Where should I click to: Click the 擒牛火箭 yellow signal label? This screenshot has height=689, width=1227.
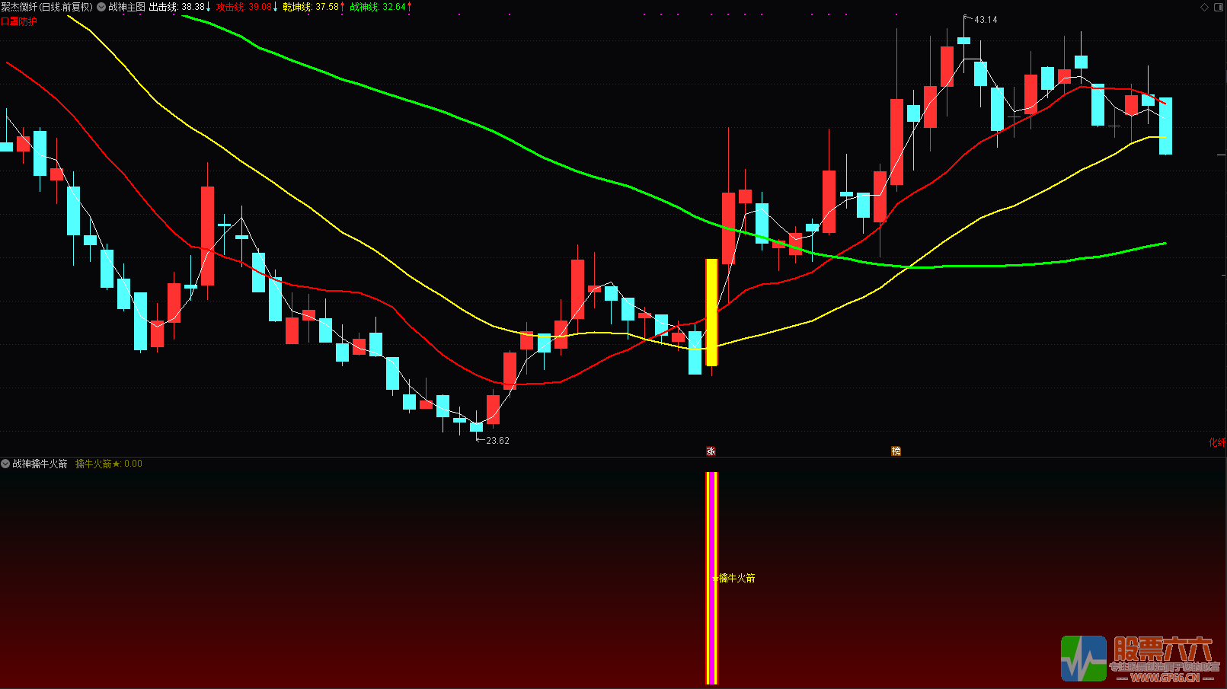pos(737,579)
